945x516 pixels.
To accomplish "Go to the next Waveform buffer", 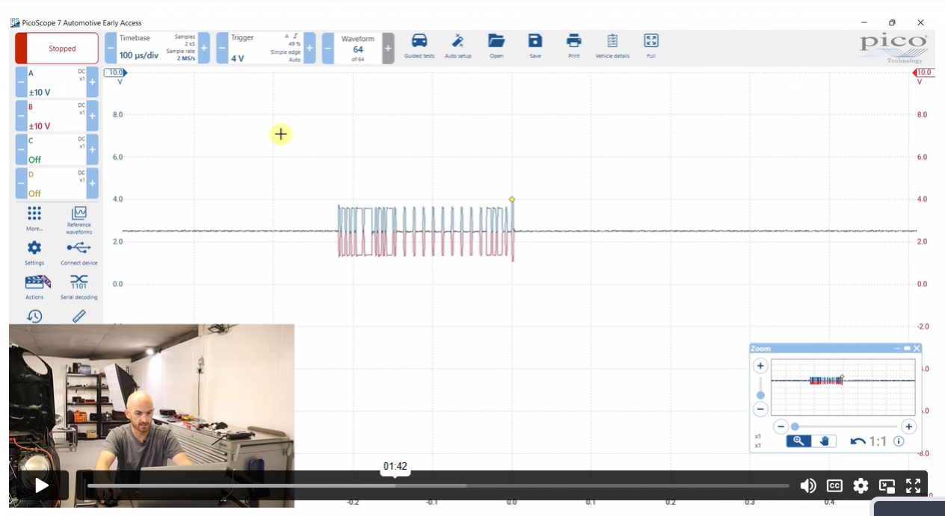I will pos(388,49).
